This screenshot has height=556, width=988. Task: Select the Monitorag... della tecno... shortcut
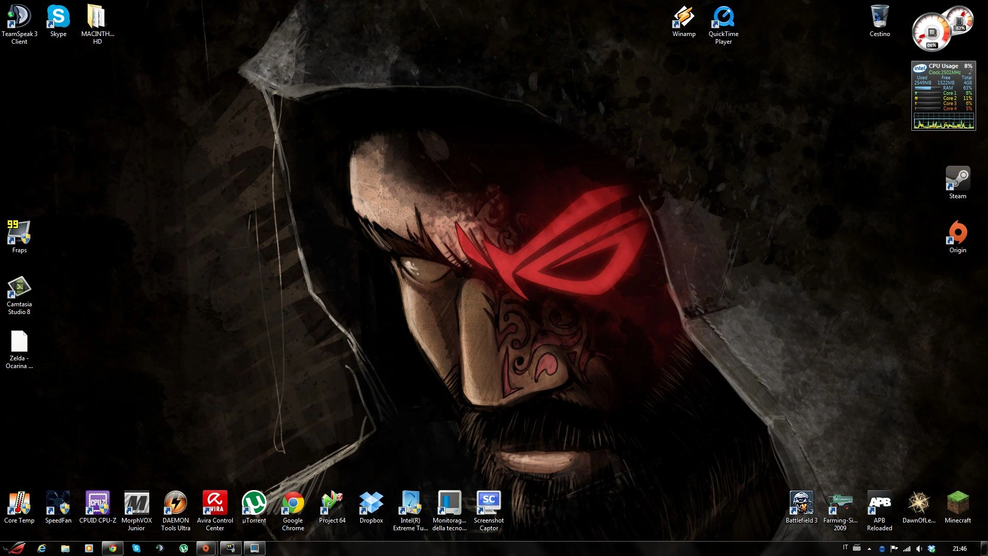[x=449, y=511]
